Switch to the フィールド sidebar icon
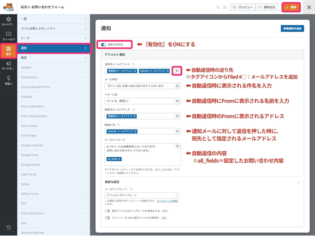Viewport: 315px width, 236px height. pos(8,36)
